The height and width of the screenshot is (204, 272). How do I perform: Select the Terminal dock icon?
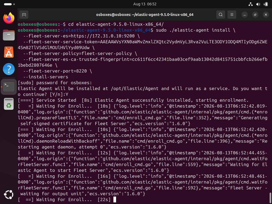click(x=9, y=87)
